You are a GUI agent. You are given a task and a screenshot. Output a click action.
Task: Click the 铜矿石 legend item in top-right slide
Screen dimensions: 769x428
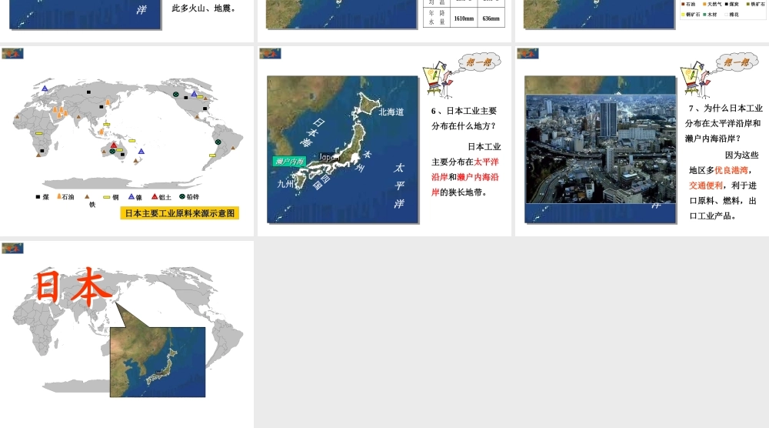(691, 15)
